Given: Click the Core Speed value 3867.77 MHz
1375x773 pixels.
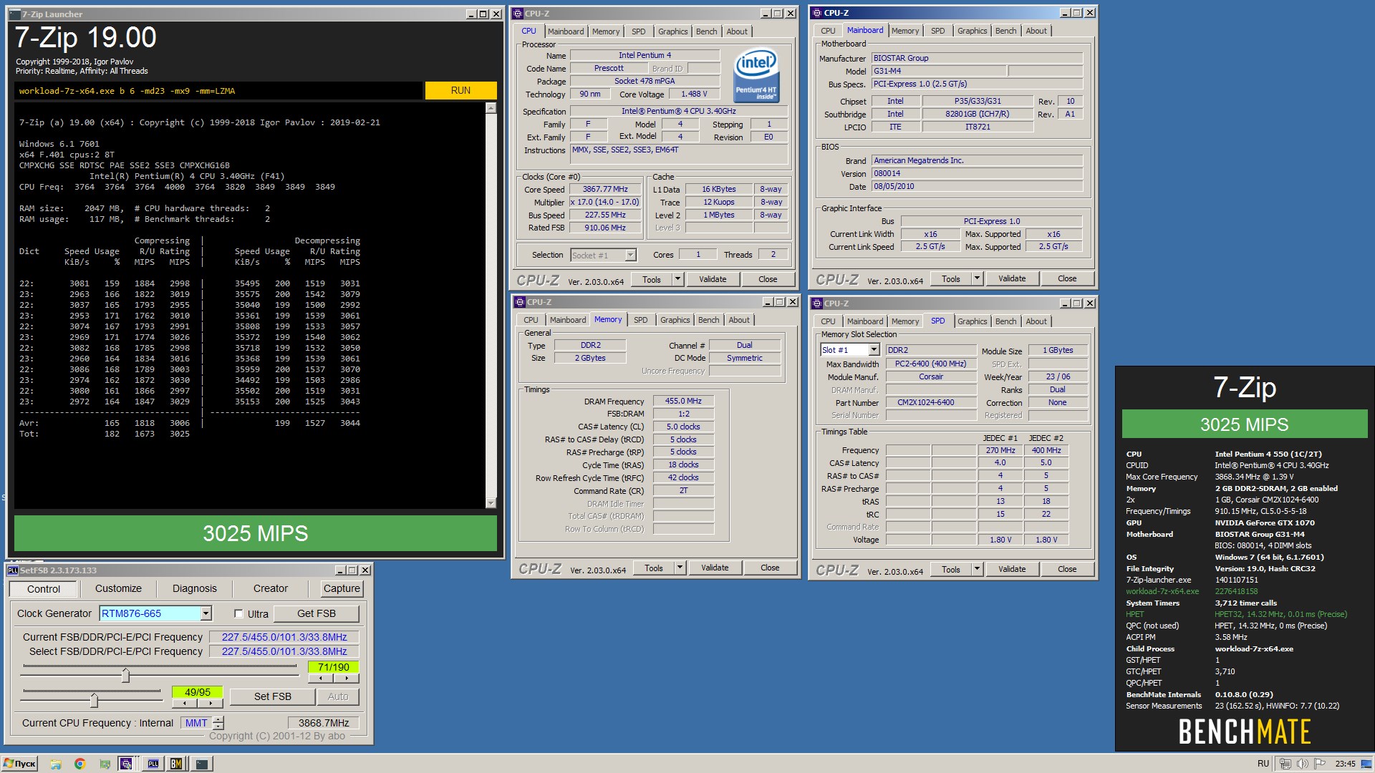Looking at the screenshot, I should coord(605,190).
